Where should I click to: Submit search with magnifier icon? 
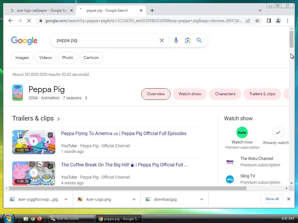[x=199, y=40]
